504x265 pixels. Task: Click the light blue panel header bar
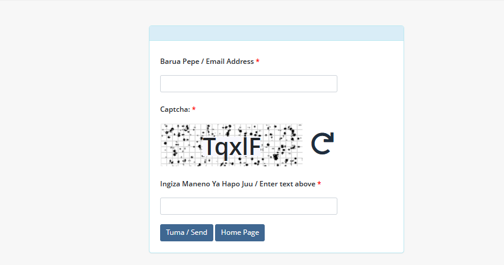277,33
